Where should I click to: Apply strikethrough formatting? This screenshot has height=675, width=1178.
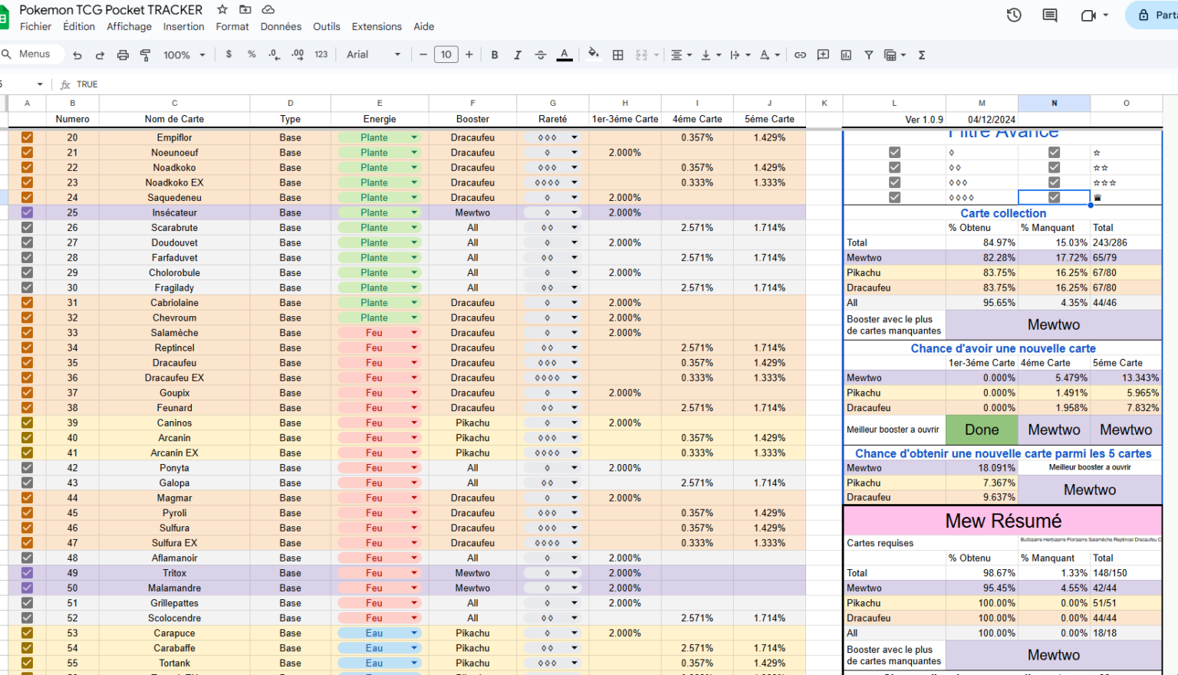click(541, 55)
